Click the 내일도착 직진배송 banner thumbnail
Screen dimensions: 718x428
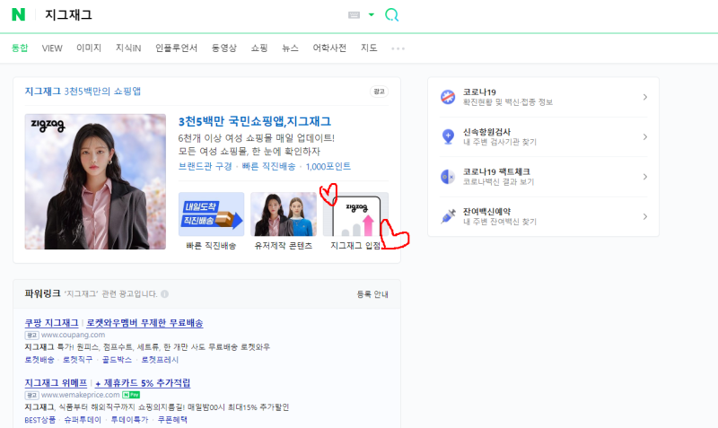click(x=211, y=214)
